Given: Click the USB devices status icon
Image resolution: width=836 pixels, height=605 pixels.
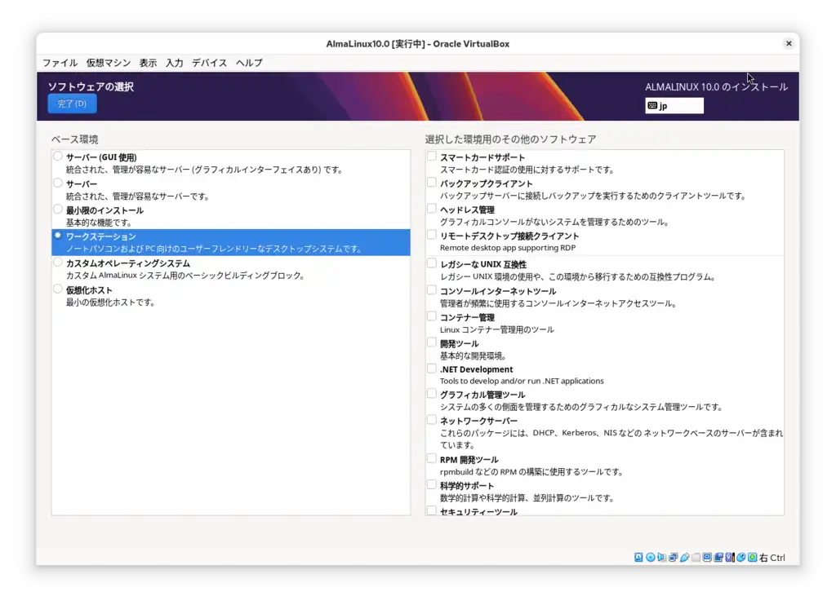Looking at the screenshot, I should pos(685,558).
